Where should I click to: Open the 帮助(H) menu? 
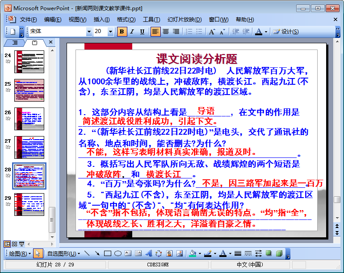(x=245, y=20)
